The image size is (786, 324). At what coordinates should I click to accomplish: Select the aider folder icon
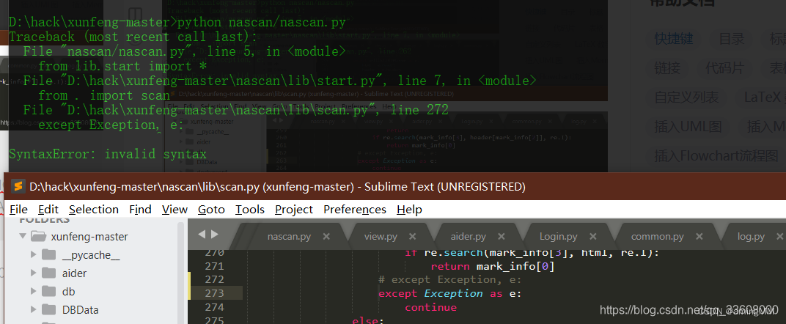click(48, 273)
